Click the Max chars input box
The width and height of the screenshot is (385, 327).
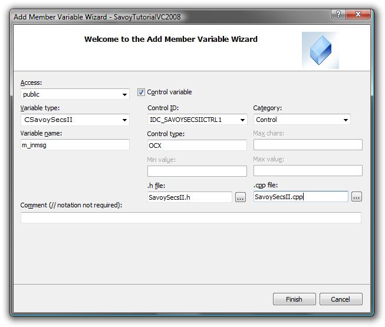308,145
